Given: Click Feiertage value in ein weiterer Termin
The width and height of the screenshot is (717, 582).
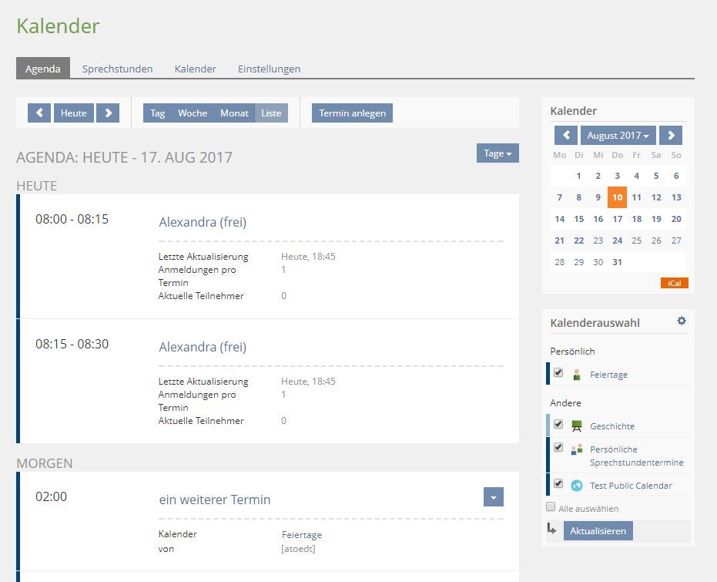Looking at the screenshot, I should (302, 535).
